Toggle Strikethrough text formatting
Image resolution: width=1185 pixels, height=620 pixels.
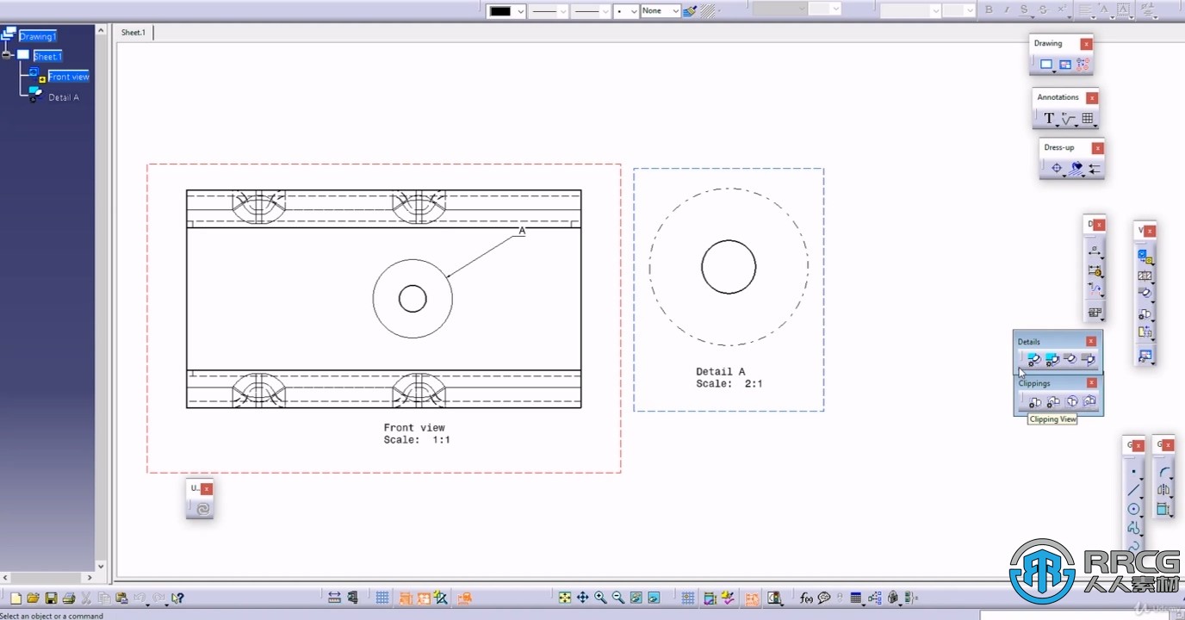[x=1043, y=9]
